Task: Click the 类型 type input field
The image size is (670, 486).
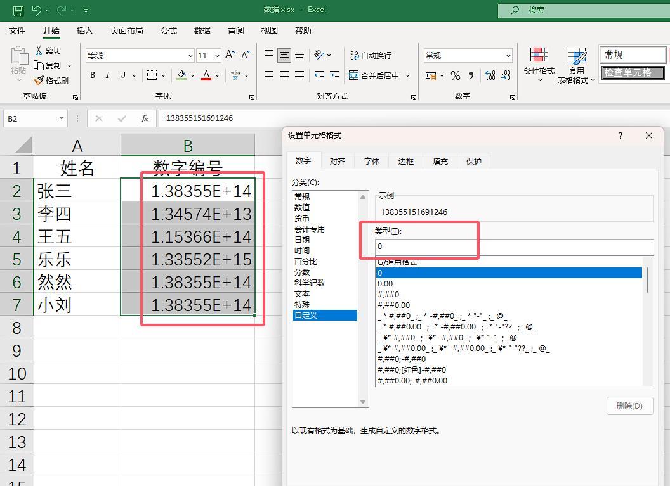Action: [514, 246]
